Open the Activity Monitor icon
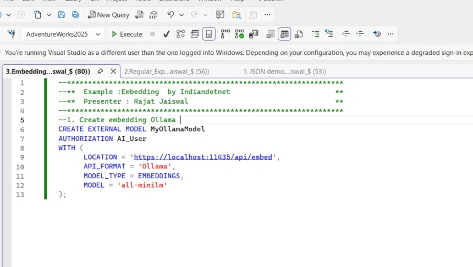The width and height of the screenshot is (473, 267). [x=220, y=15]
